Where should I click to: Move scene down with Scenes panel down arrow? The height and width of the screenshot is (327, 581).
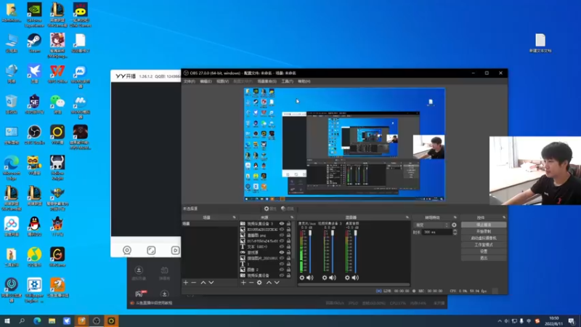pos(211,283)
